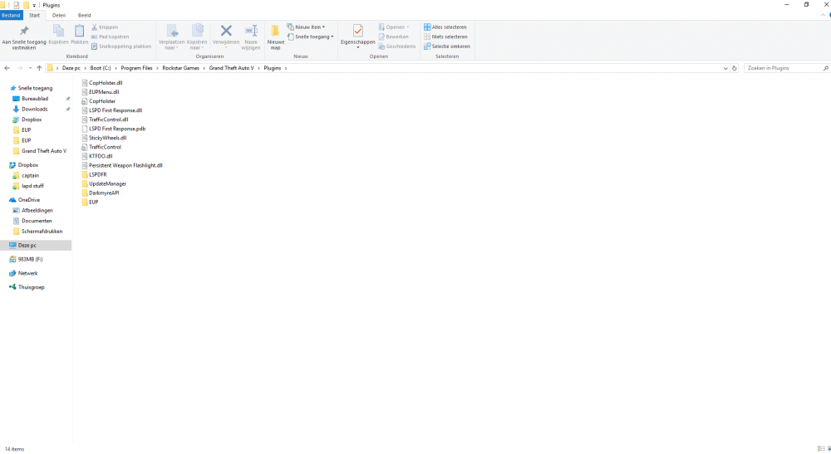Screen dimensions: 831x454
Task: Select the CopHolster.dll file
Action: (106, 82)
